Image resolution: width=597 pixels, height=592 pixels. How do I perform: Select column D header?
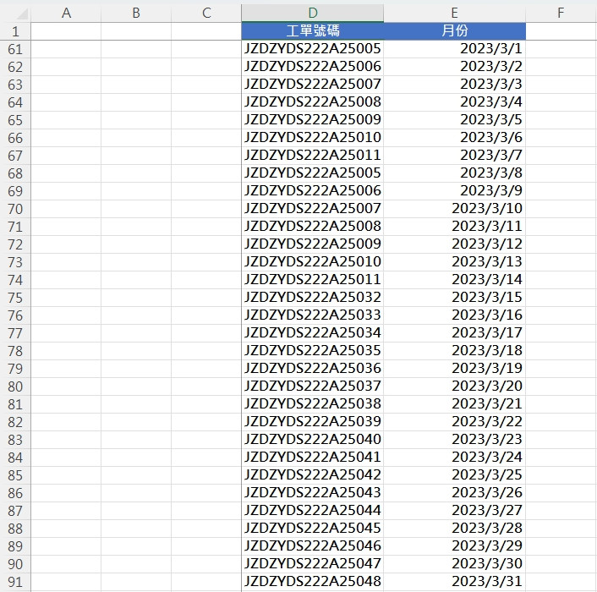coord(313,13)
